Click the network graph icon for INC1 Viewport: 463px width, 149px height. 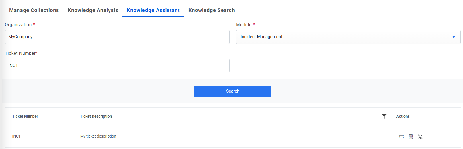pos(420,137)
